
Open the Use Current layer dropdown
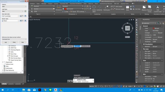pyautogui.click(x=73, y=9)
